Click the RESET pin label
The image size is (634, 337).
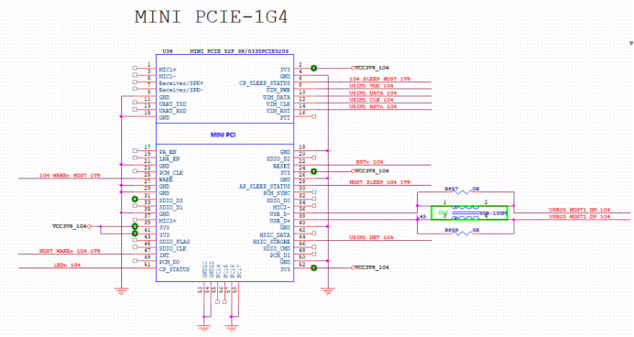(x=281, y=166)
